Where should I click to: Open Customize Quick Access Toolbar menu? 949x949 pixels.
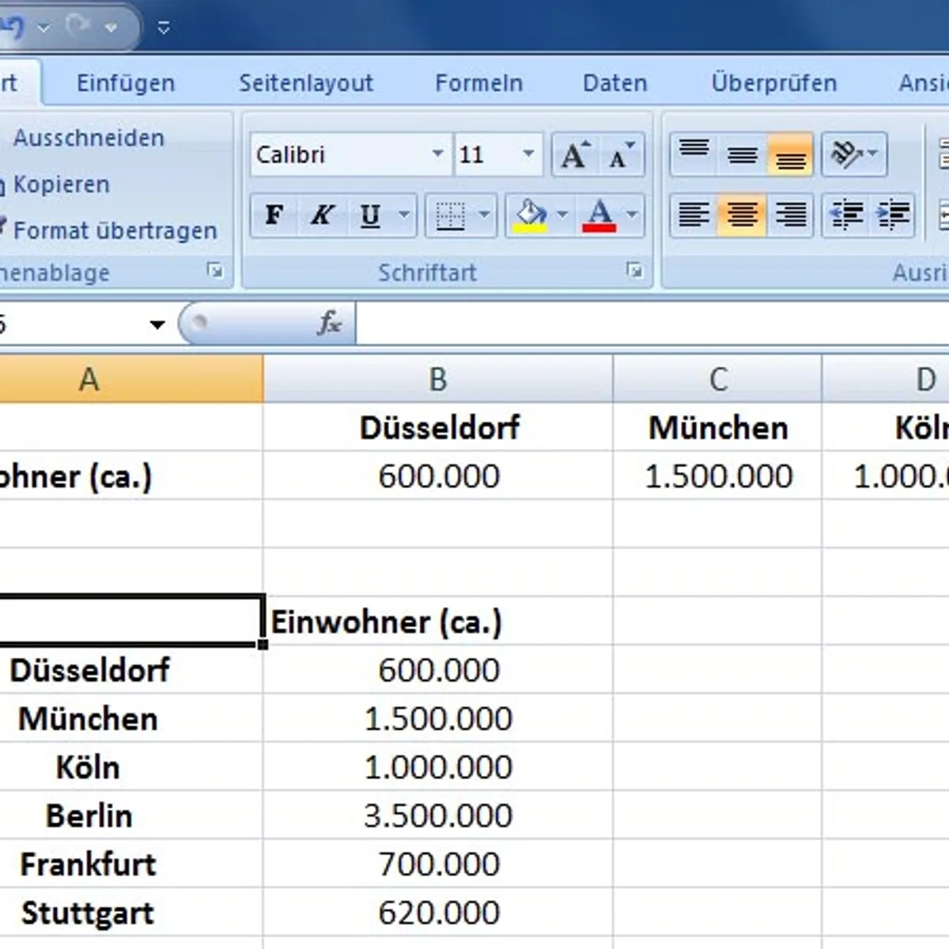click(x=164, y=28)
